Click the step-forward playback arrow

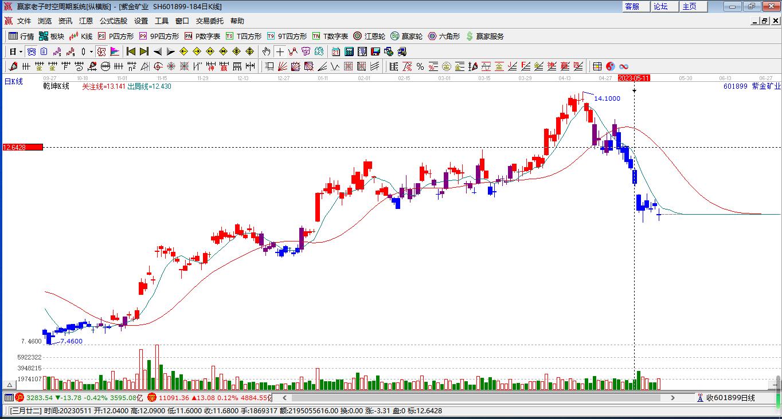(170, 51)
